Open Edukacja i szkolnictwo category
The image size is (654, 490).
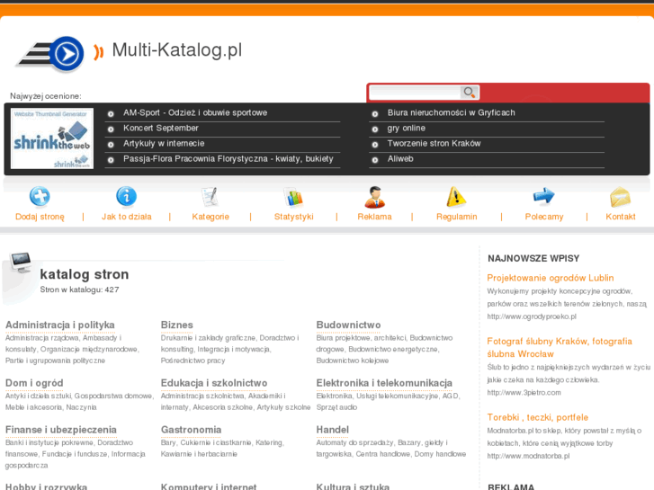click(214, 383)
